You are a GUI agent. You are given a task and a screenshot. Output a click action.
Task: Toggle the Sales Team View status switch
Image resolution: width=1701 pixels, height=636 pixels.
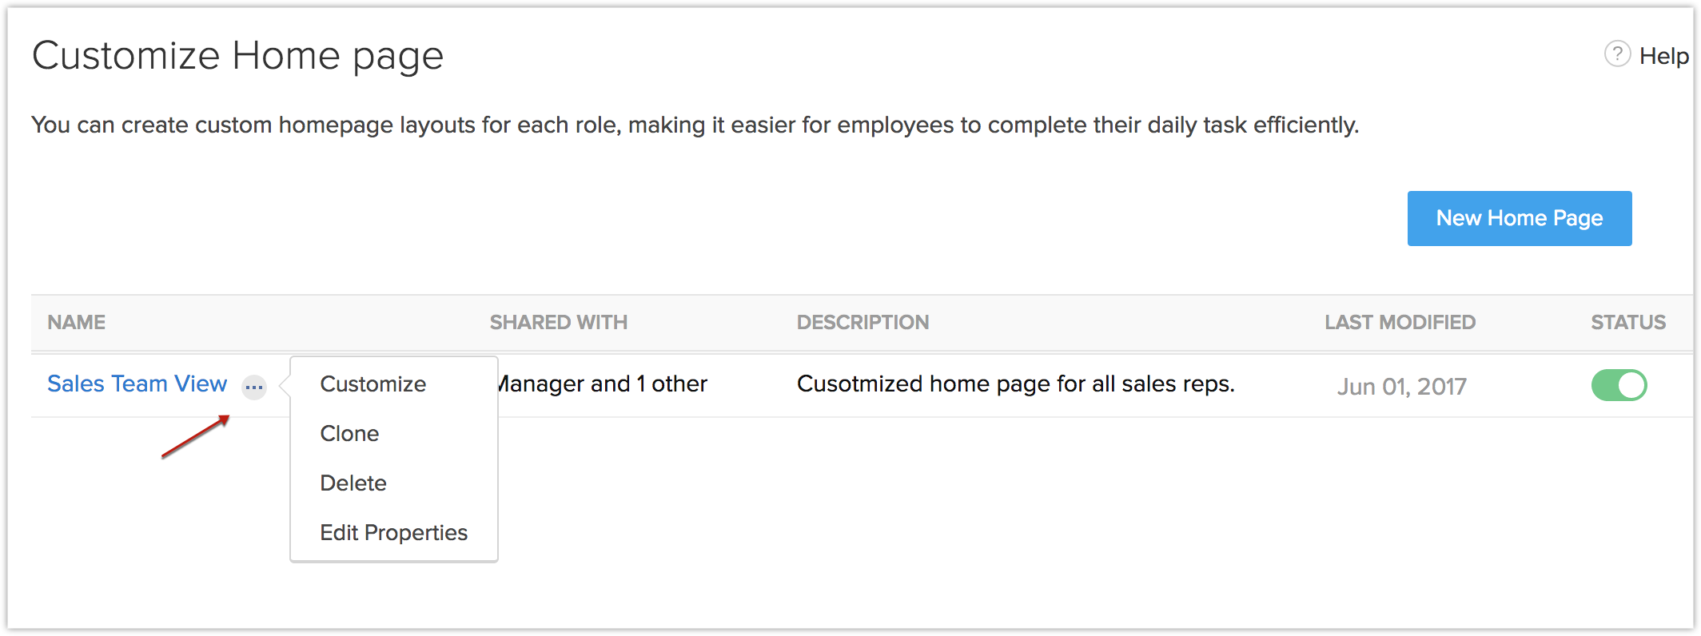[x=1619, y=385]
